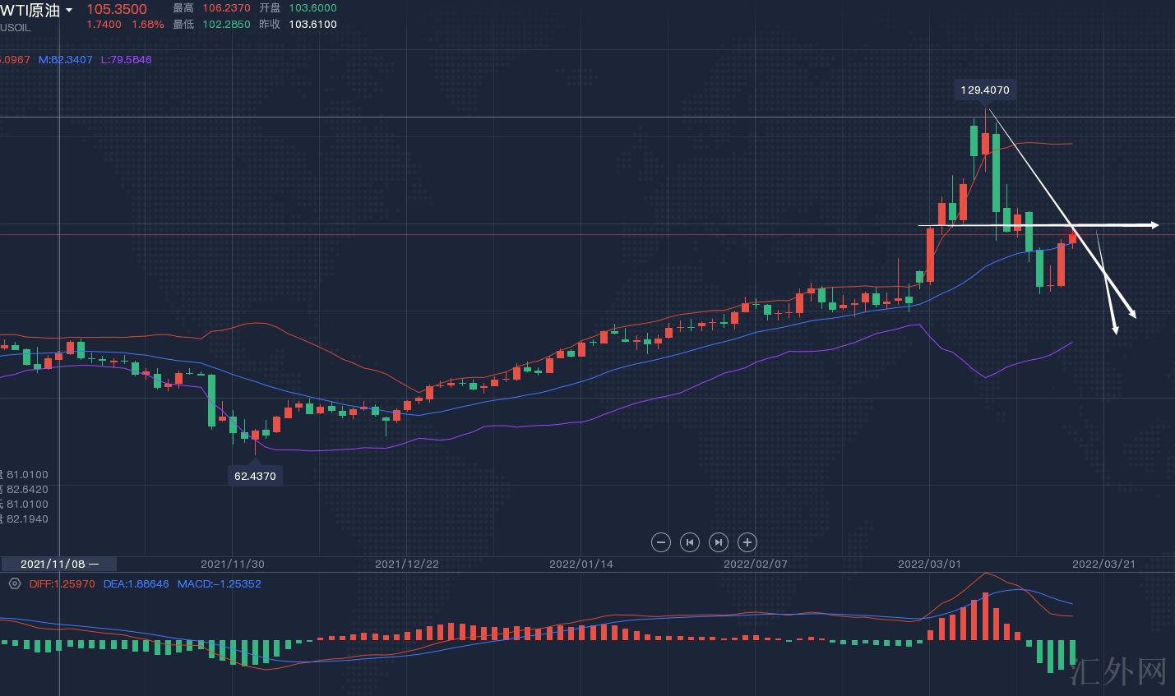
Task: Click Bollinger middle band M:82.3407 label
Action: [66, 60]
